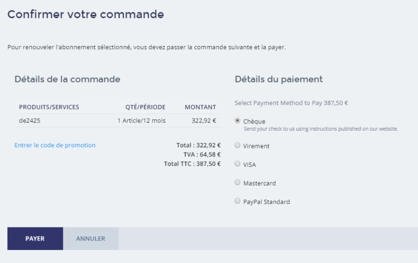418x263 pixels.
Task: Click the 'Détails de la commande' section heading
Action: coord(67,79)
